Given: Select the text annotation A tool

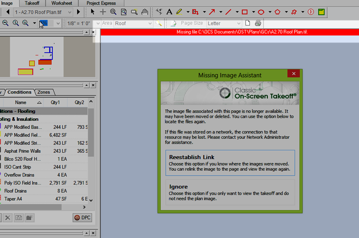Looking at the screenshot, I should pos(169,12).
